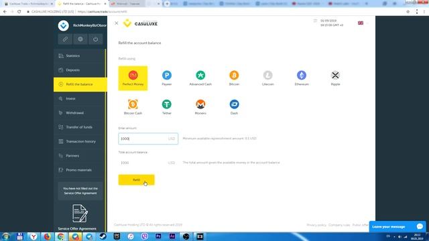Reload the page in browser
429x241 pixels.
(x=19, y=12)
